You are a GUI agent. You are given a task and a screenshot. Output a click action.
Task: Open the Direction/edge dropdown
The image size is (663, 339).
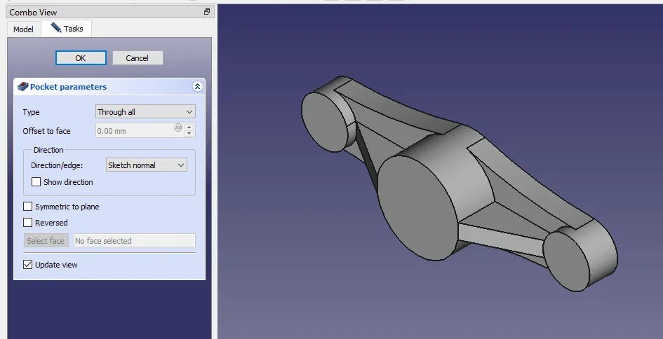146,165
